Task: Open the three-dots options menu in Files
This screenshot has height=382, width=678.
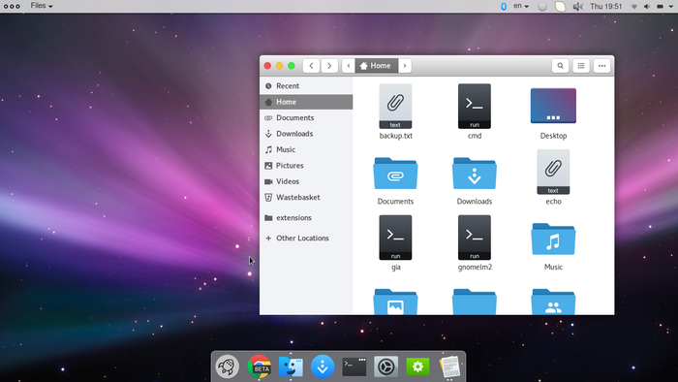Action: (601, 66)
